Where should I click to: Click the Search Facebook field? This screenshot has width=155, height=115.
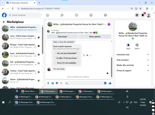25,15
